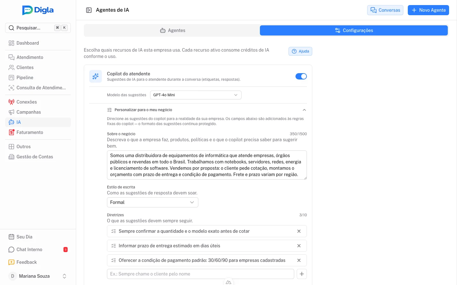
Task: Open Ajuda help button
Action: pos(300,51)
